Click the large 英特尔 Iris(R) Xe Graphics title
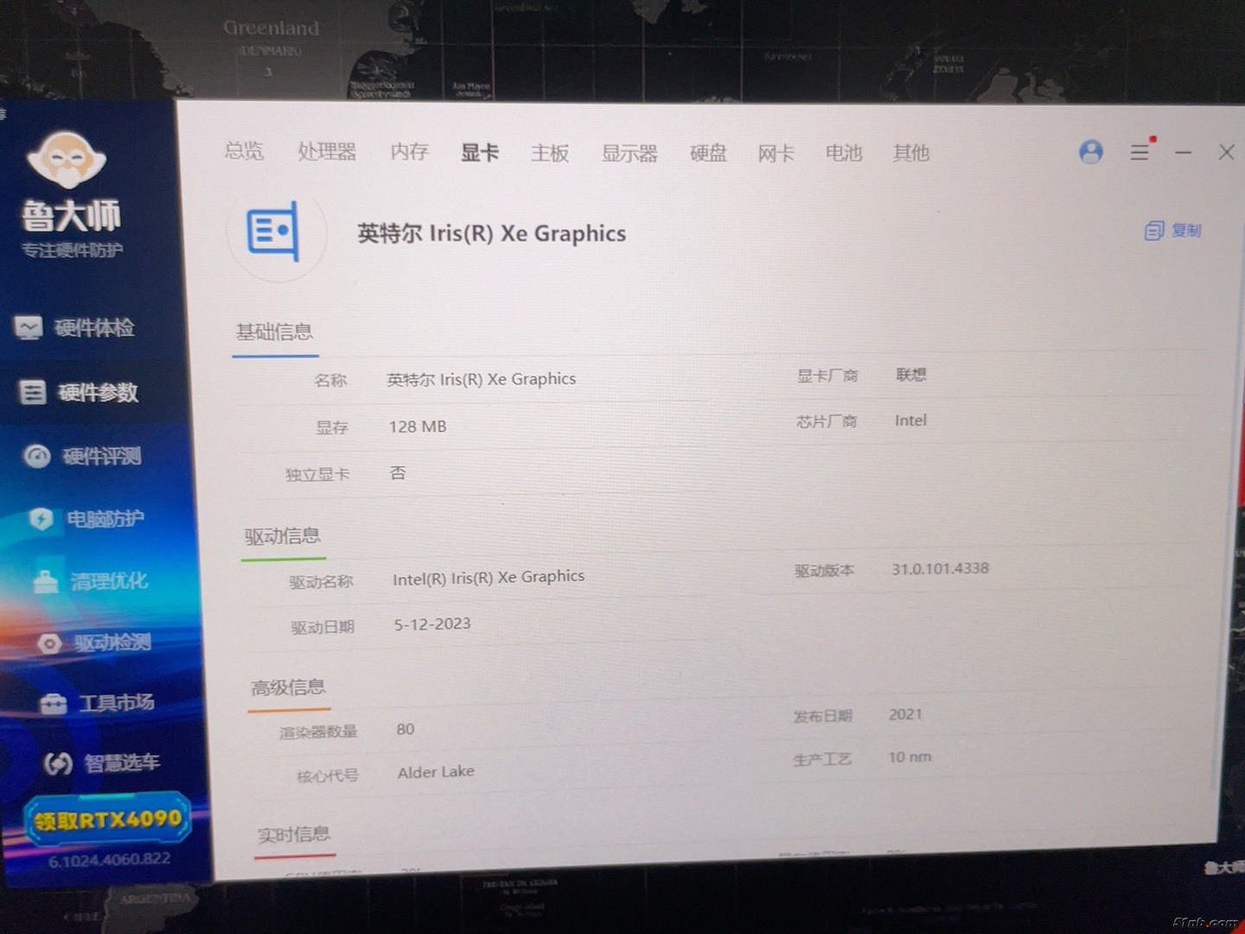1245x934 pixels. point(492,233)
